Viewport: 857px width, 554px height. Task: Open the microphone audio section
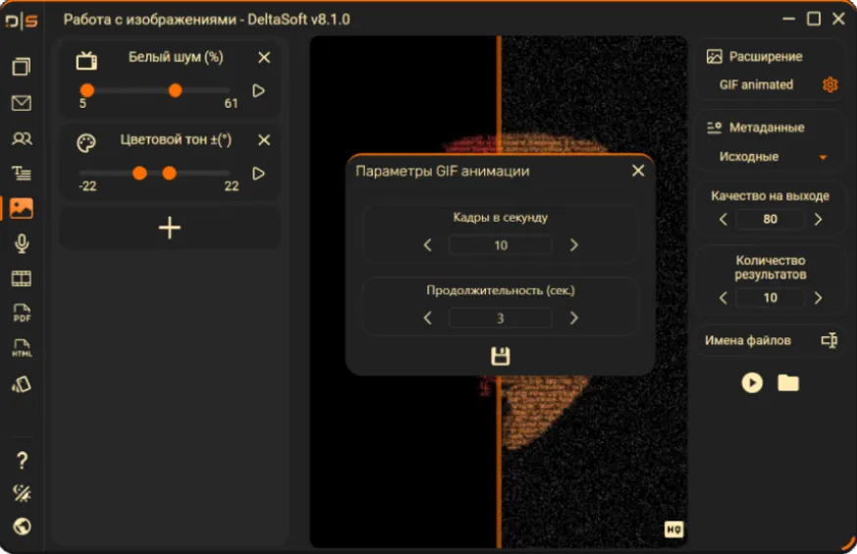22,243
